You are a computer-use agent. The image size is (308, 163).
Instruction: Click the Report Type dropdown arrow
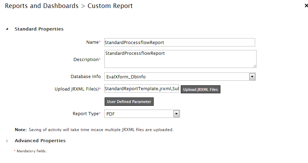[x=176, y=114]
